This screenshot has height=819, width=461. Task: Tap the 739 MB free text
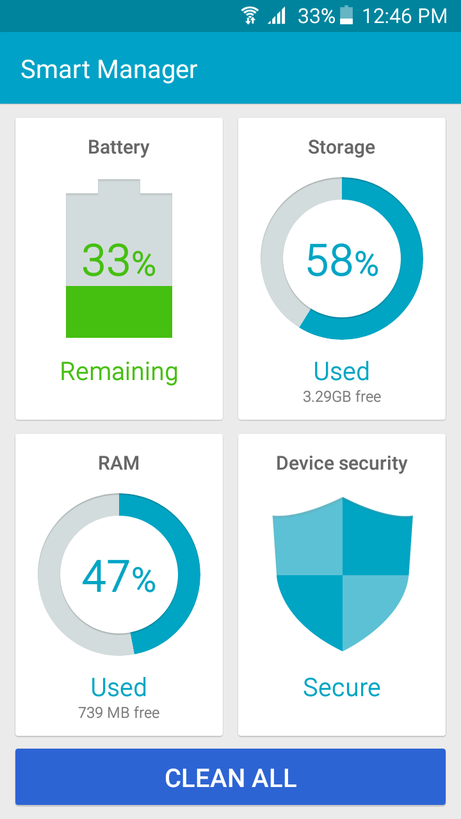(x=119, y=712)
